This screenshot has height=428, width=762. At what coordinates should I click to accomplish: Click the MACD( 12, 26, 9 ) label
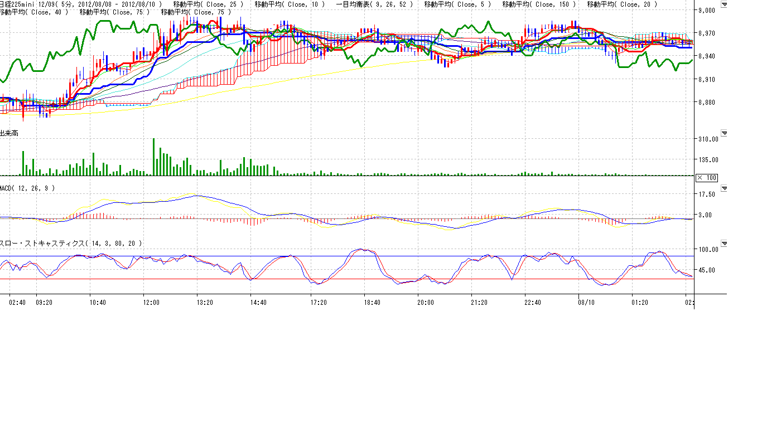[x=27, y=188]
